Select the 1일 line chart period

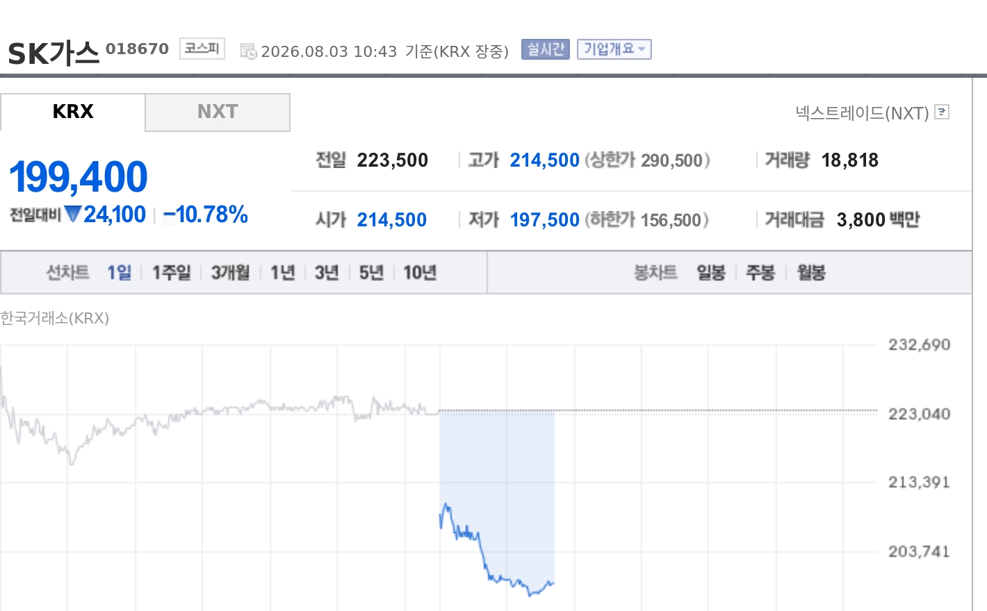(119, 273)
